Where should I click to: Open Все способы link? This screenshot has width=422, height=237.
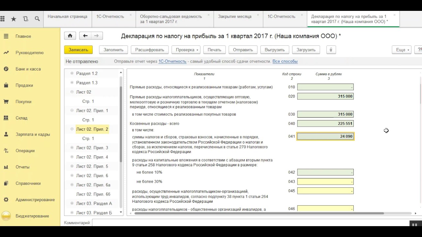click(285, 61)
